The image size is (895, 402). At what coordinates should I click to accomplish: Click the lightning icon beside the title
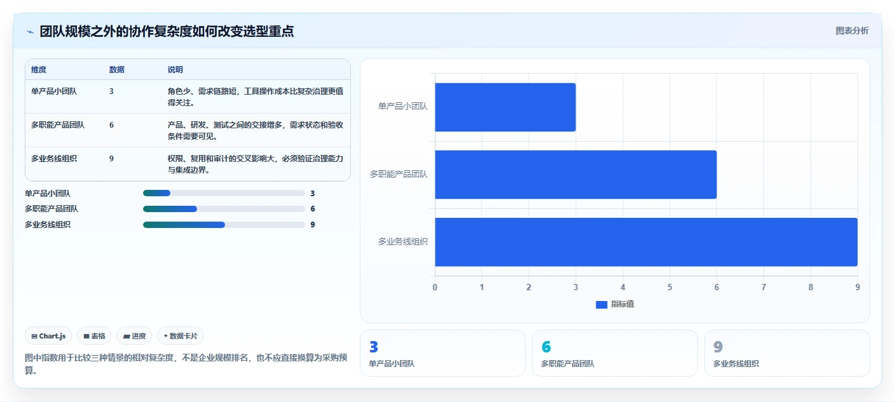click(x=30, y=31)
